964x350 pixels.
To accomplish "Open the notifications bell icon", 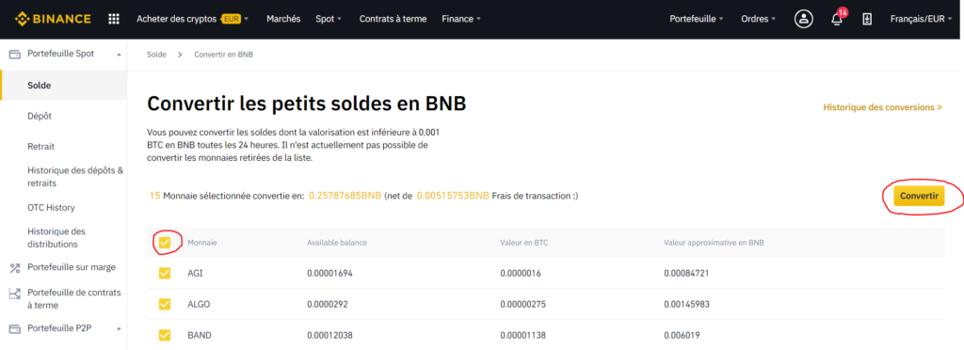I will pyautogui.click(x=837, y=19).
